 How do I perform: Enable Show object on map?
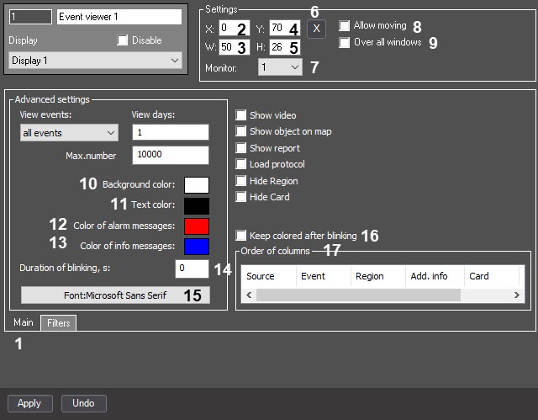pyautogui.click(x=242, y=131)
